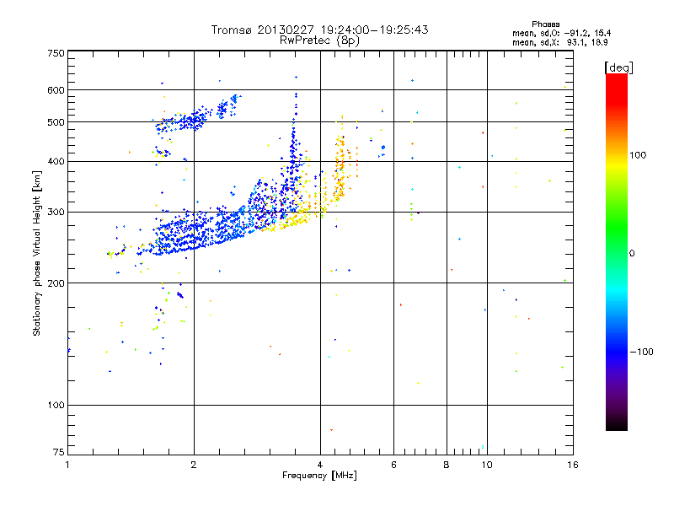The image size is (674, 506).
Task: Click the plot title 'Tromsø 20130227 19:24:00-19:25:43'
Action: point(319,30)
